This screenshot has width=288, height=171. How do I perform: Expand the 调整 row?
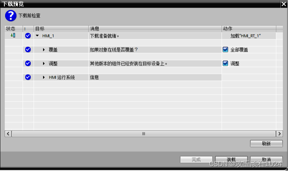pyautogui.click(x=44, y=64)
